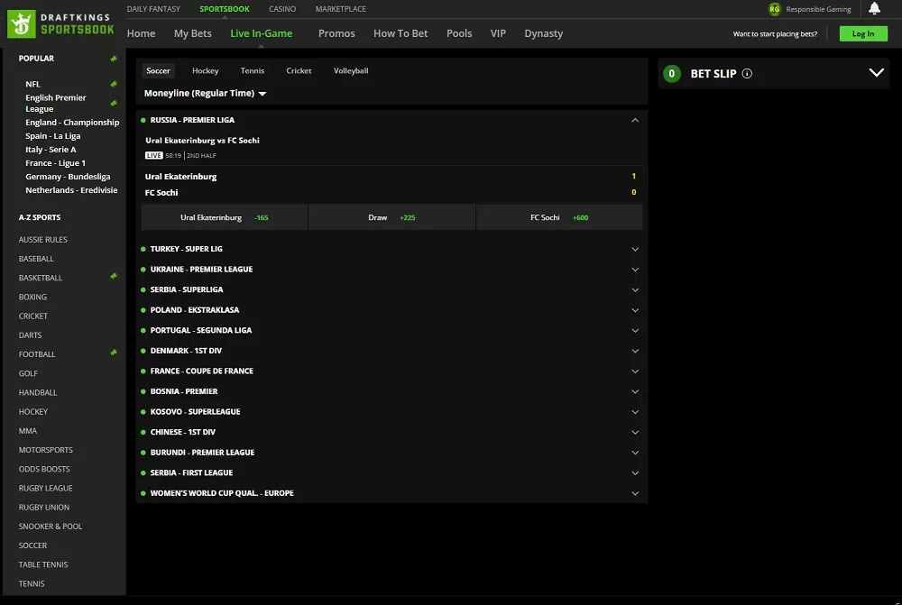Collapse the Russia - Premier Liga section
902x605 pixels.
635,120
